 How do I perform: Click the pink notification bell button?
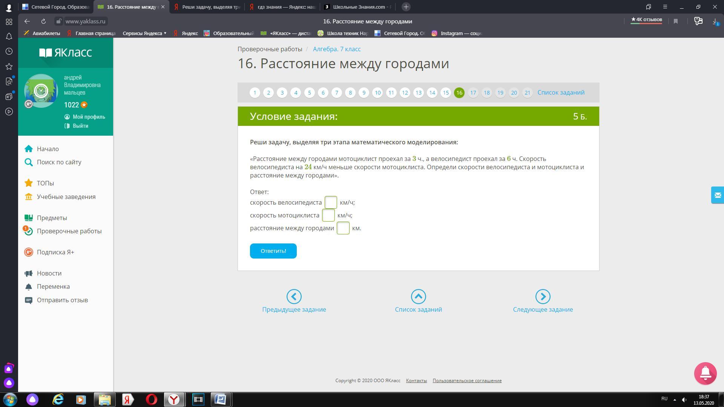click(x=705, y=373)
